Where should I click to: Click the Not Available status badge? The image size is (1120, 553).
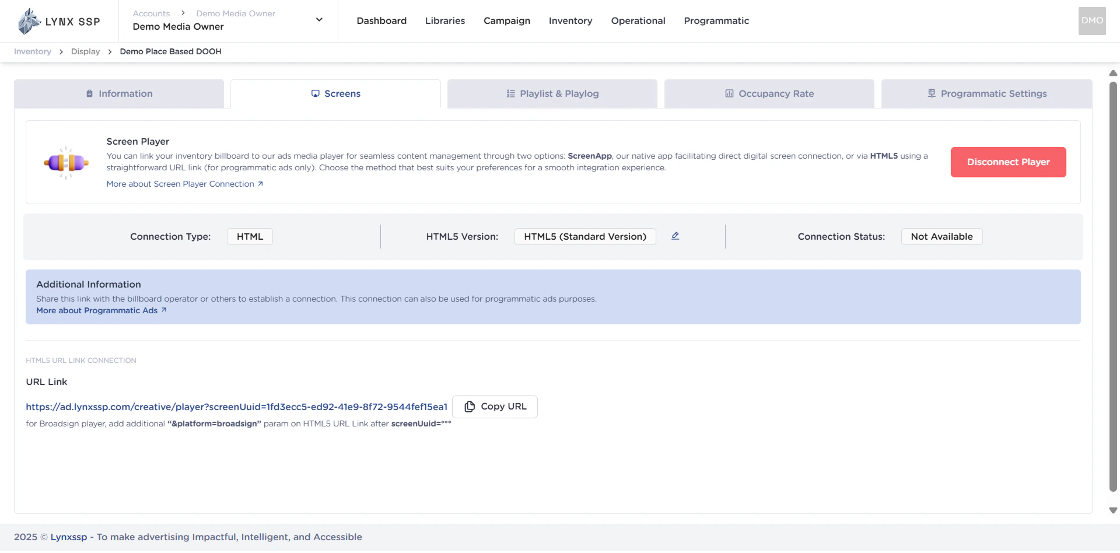click(942, 237)
